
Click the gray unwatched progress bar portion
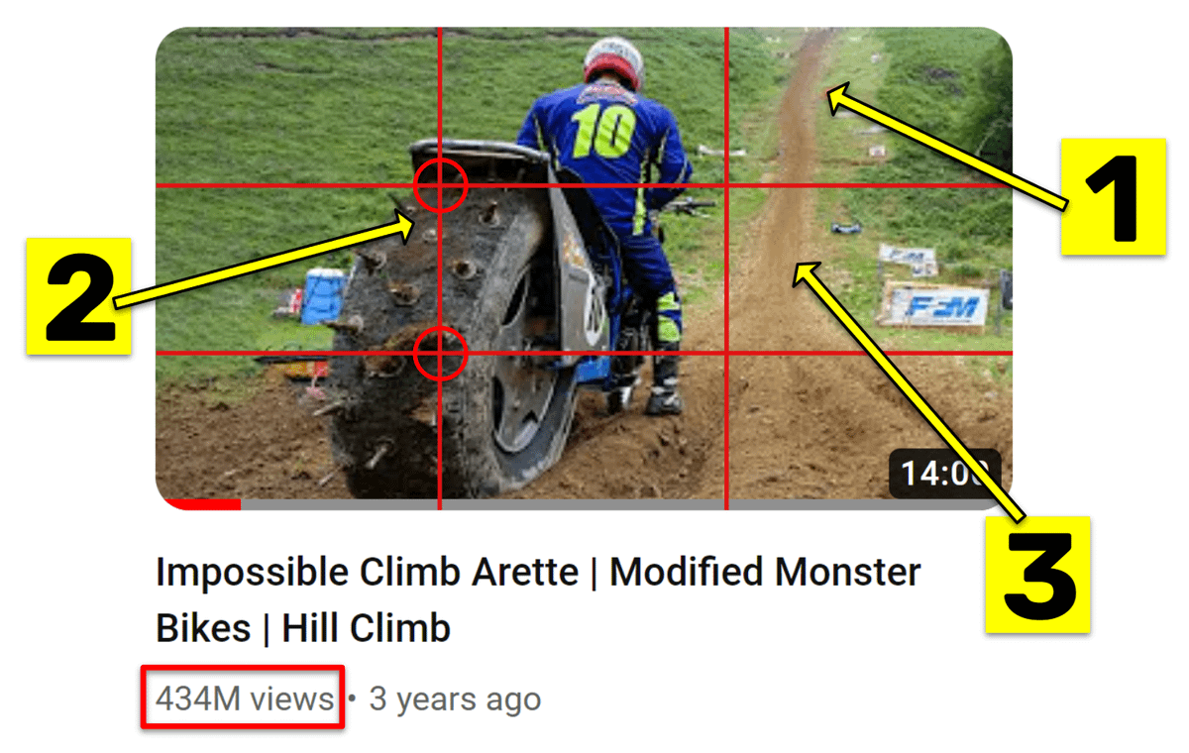[624, 504]
